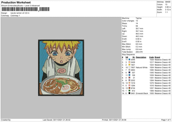This screenshot has height=122, width=172.
Task: Click the Zoom value 1:1
Action: [x=166, y=12]
